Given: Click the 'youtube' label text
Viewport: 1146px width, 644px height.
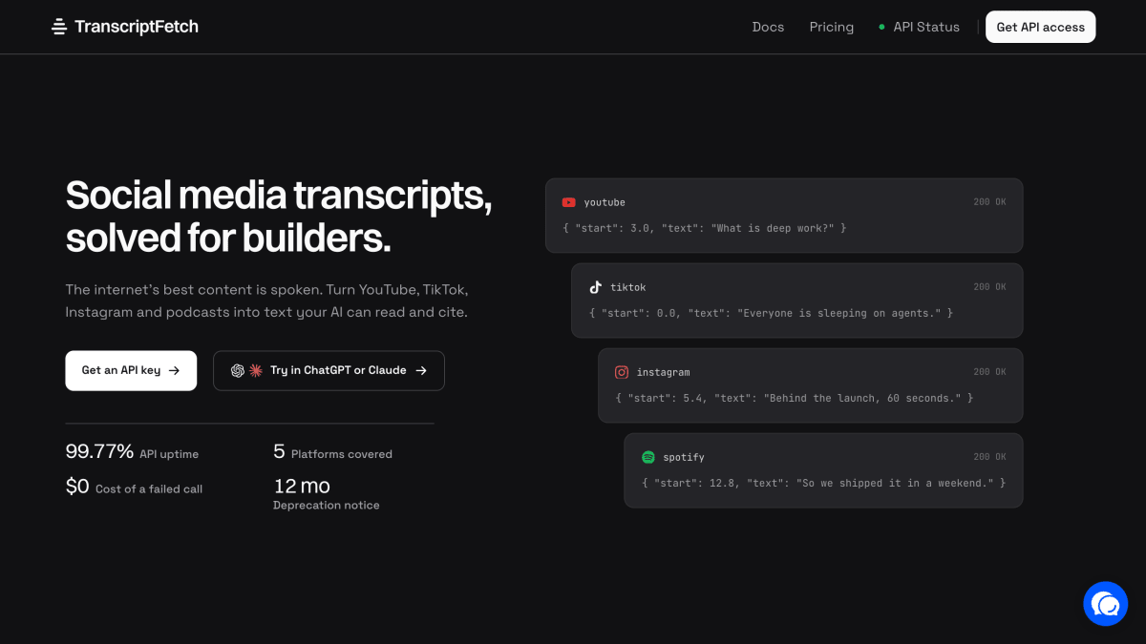Looking at the screenshot, I should pyautogui.click(x=605, y=202).
